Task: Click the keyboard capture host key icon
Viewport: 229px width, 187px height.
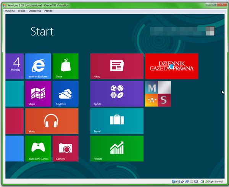Action: (206, 181)
